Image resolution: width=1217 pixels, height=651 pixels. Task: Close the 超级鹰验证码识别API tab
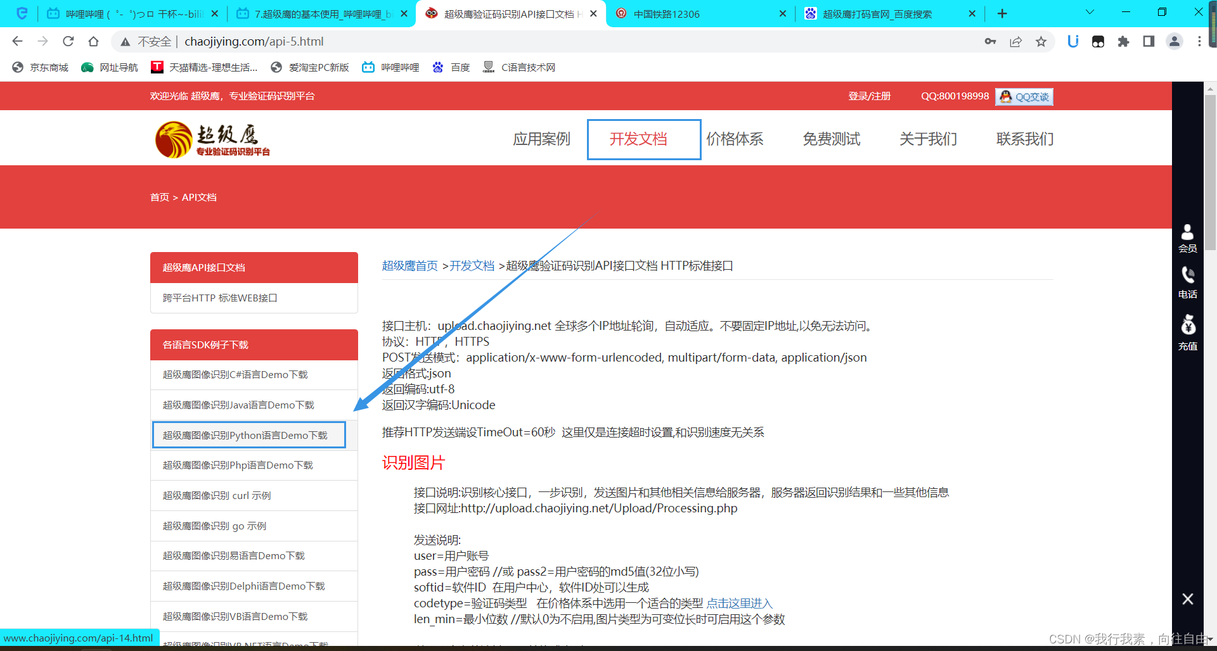click(x=593, y=13)
